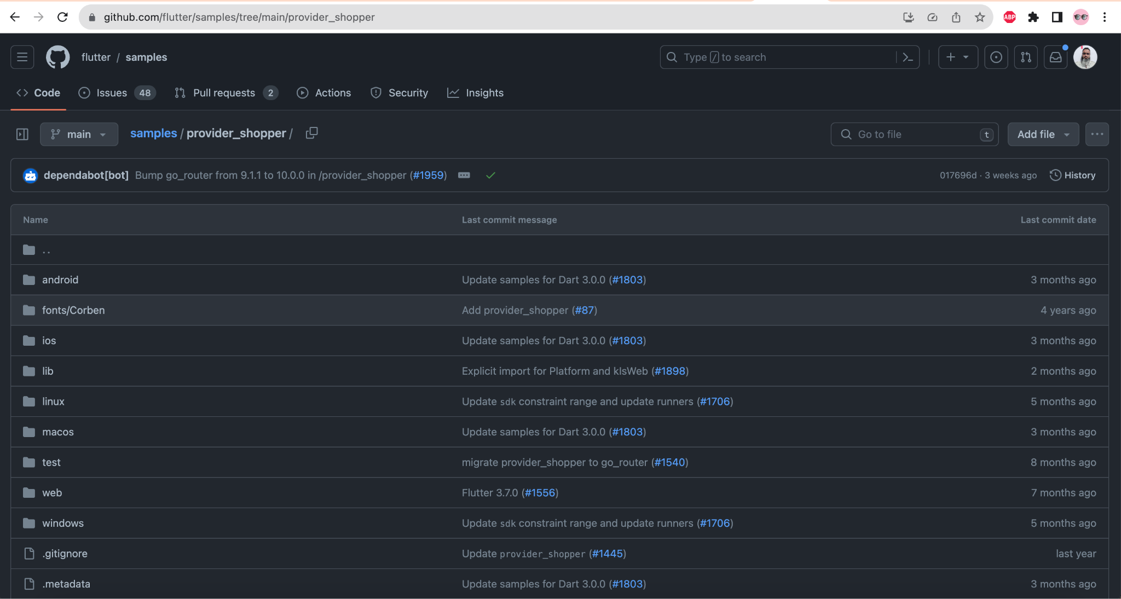The width and height of the screenshot is (1121, 599).
Task: Click the GitHub Octocat logo
Action: (x=57, y=57)
